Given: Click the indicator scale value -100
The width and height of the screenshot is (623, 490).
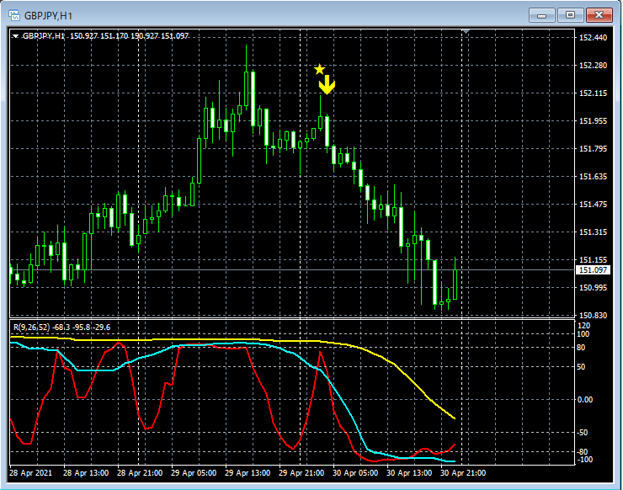Looking at the screenshot, I should point(584,460).
